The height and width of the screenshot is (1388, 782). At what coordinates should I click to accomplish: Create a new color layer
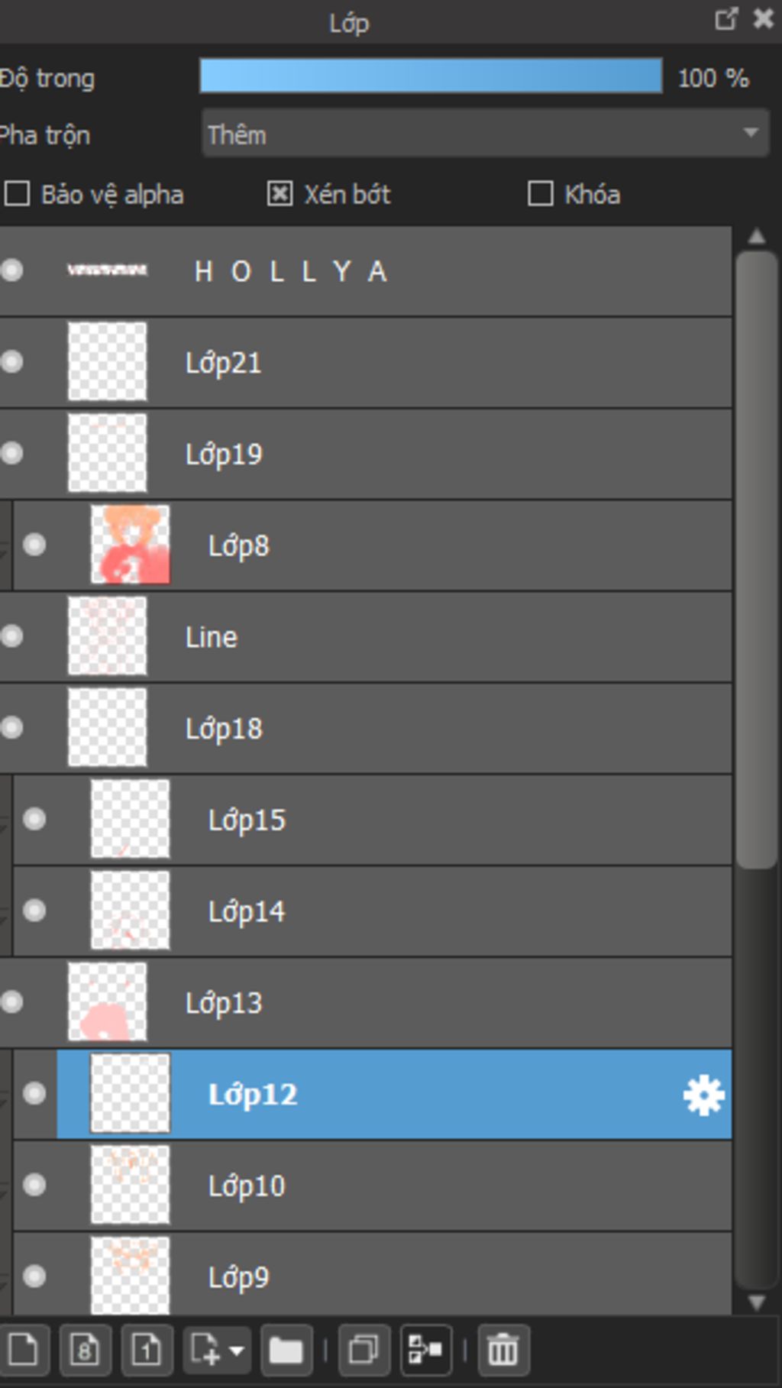(x=23, y=1351)
